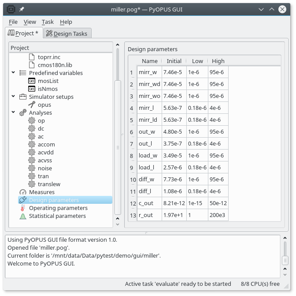Open the File menu
The width and height of the screenshot is (296, 296).
(13, 22)
